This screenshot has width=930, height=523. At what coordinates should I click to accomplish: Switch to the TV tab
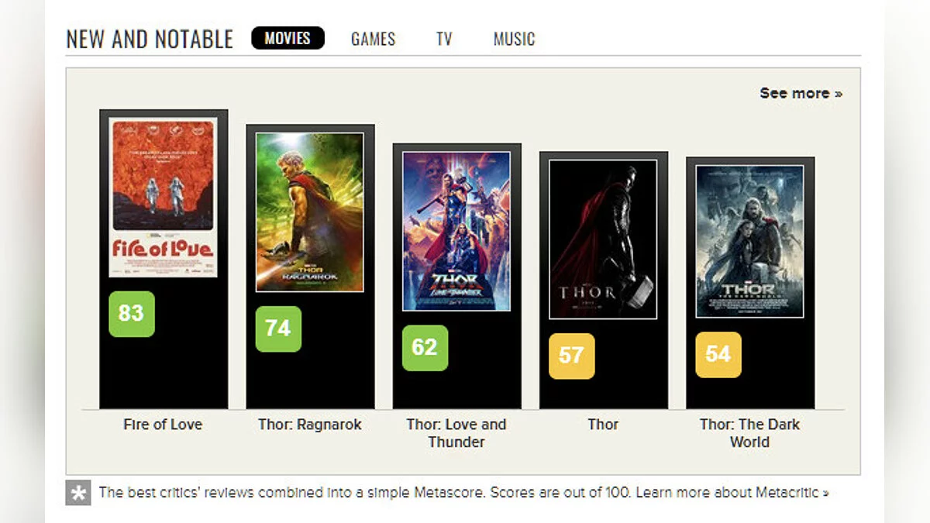point(444,39)
